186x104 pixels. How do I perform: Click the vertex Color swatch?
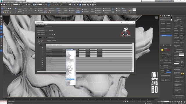(181, 54)
